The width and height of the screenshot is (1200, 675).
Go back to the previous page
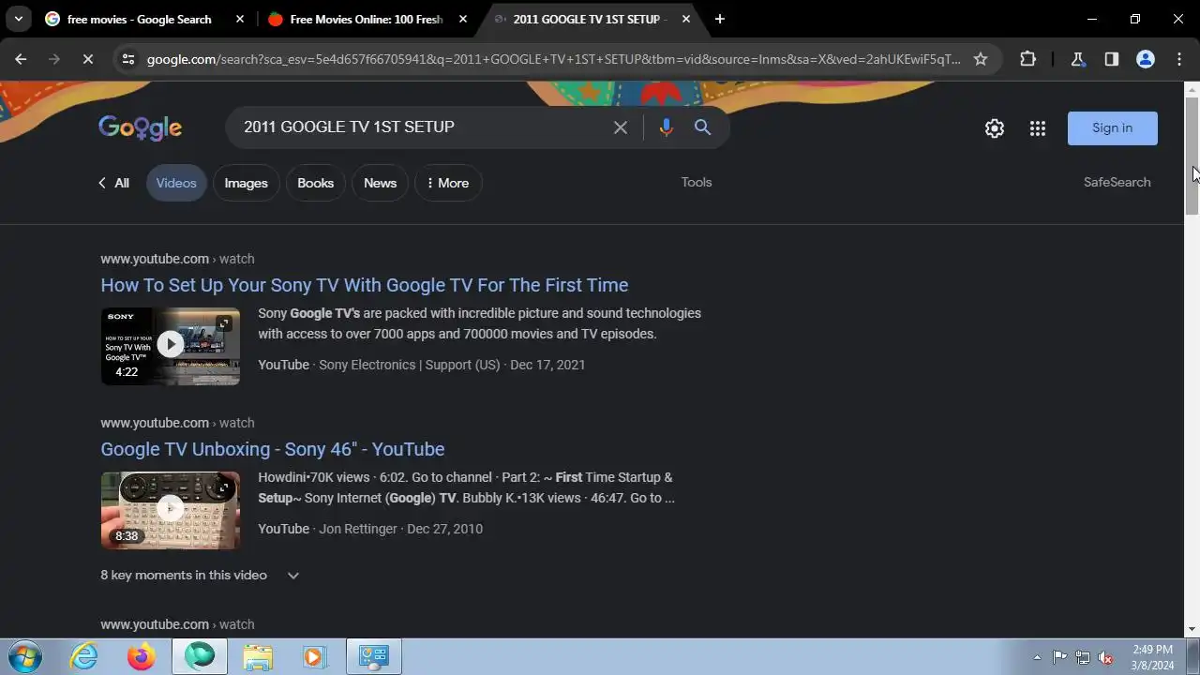(x=21, y=59)
